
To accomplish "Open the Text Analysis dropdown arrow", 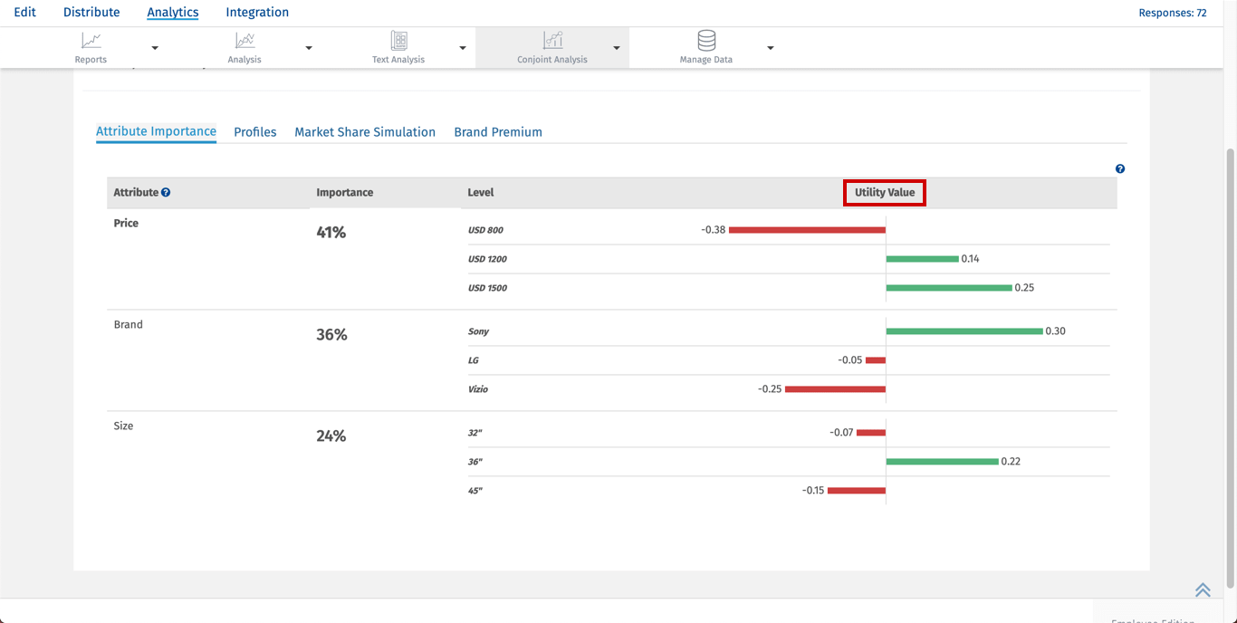I will tap(463, 48).
